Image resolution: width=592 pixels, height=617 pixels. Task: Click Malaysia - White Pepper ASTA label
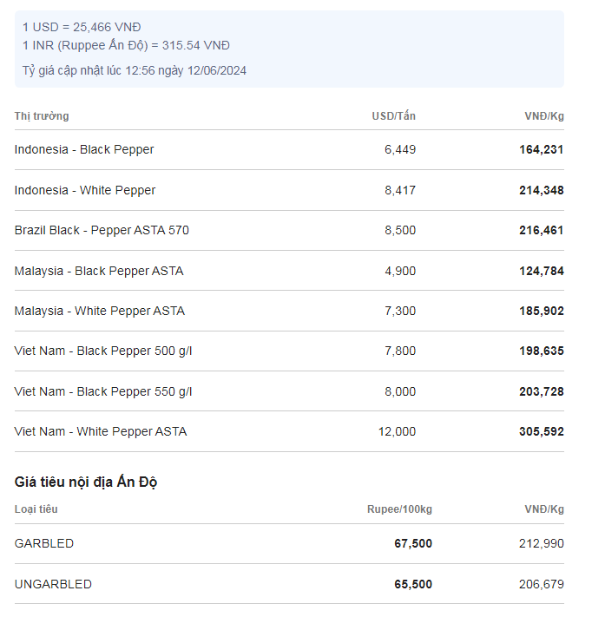click(100, 311)
